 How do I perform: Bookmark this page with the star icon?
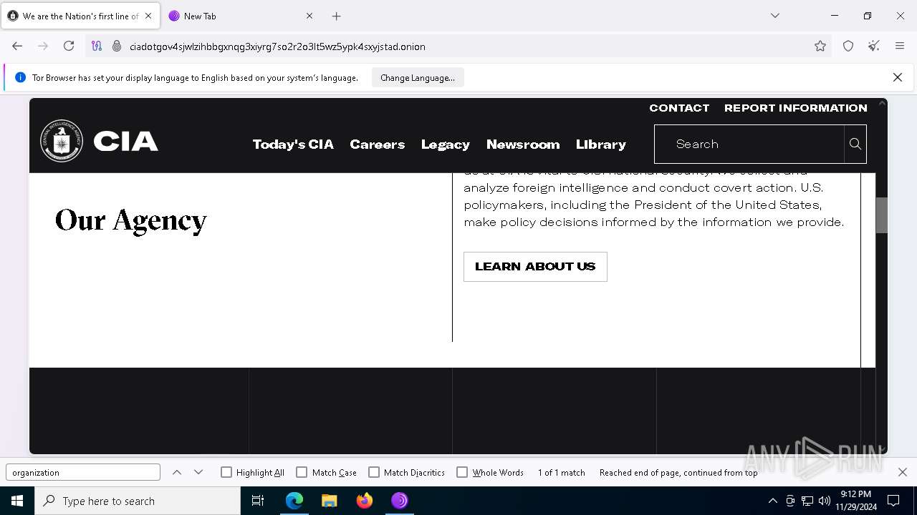click(820, 46)
